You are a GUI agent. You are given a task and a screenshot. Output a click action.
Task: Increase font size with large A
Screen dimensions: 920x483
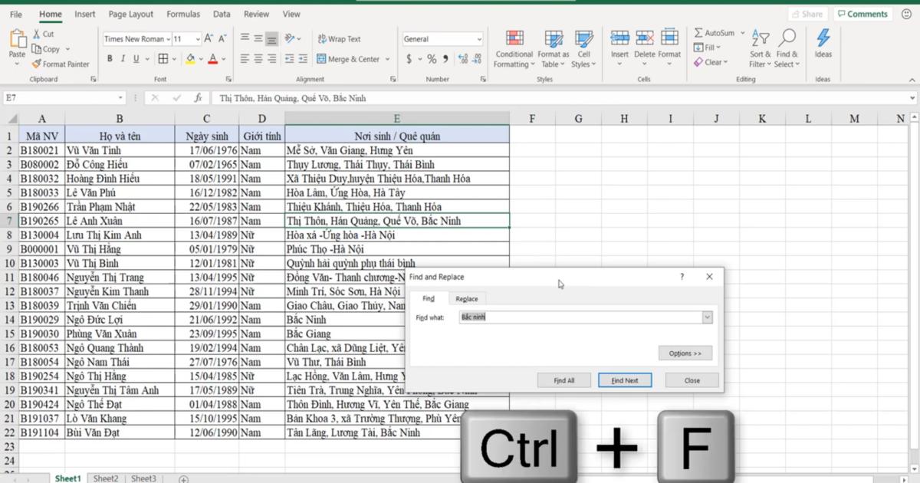tap(210, 39)
